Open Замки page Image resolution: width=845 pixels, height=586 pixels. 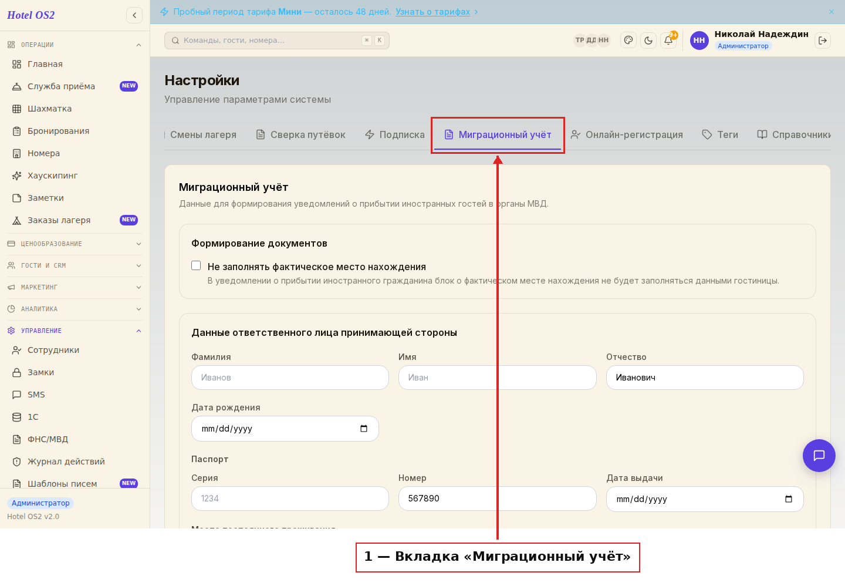point(75,372)
